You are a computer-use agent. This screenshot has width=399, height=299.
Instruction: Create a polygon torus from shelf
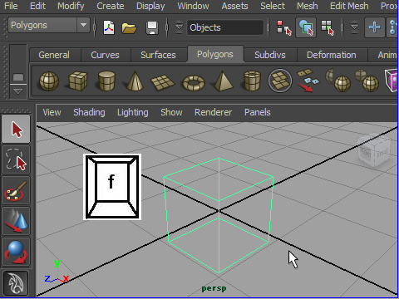tap(194, 82)
